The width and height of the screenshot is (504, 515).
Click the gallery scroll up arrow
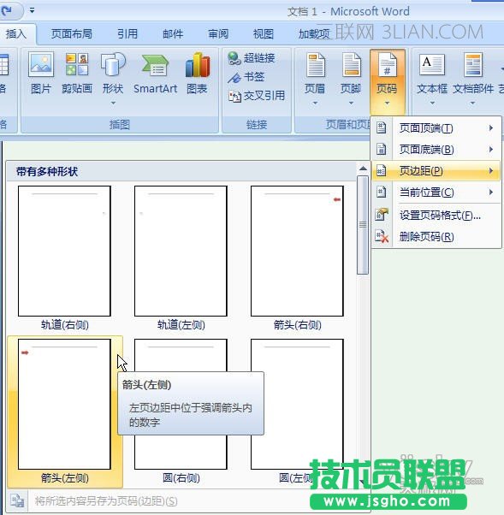point(363,169)
